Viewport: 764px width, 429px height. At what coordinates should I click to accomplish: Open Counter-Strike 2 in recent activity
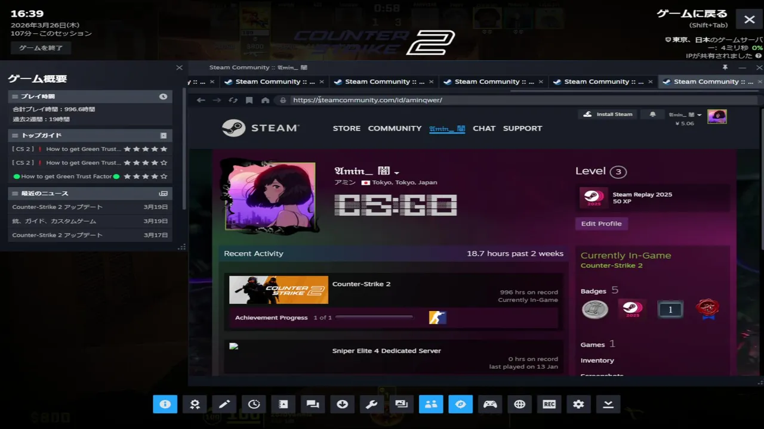[x=361, y=284]
